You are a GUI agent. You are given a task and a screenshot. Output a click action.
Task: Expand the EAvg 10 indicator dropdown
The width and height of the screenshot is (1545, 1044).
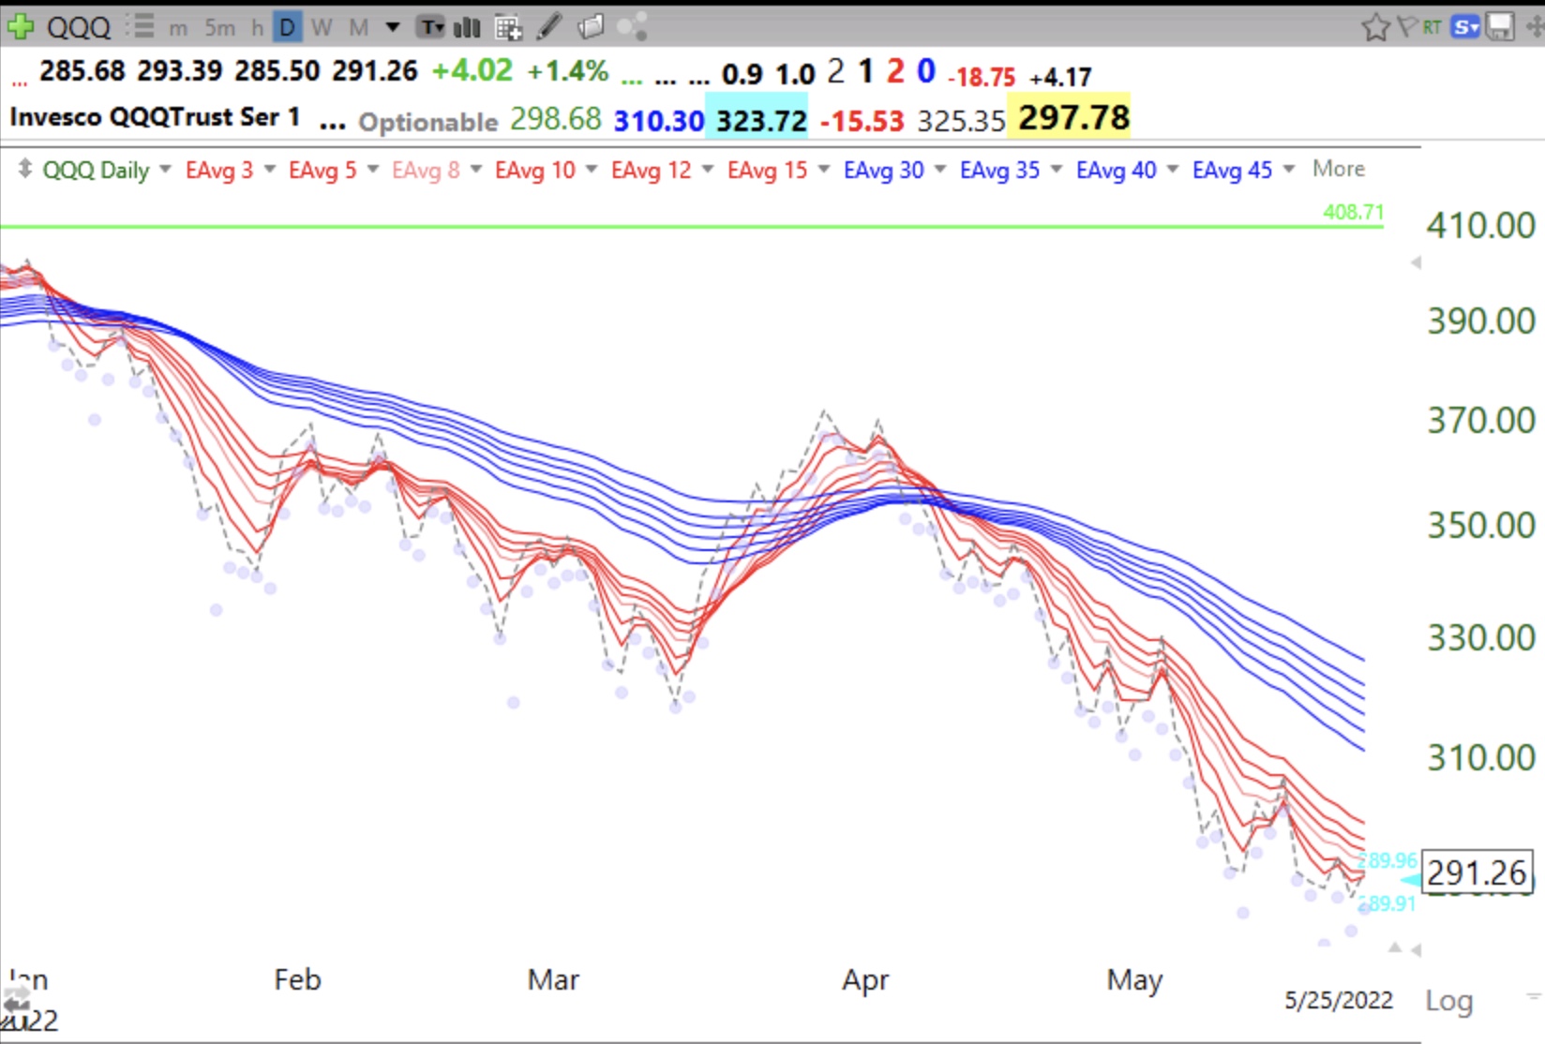tap(592, 170)
